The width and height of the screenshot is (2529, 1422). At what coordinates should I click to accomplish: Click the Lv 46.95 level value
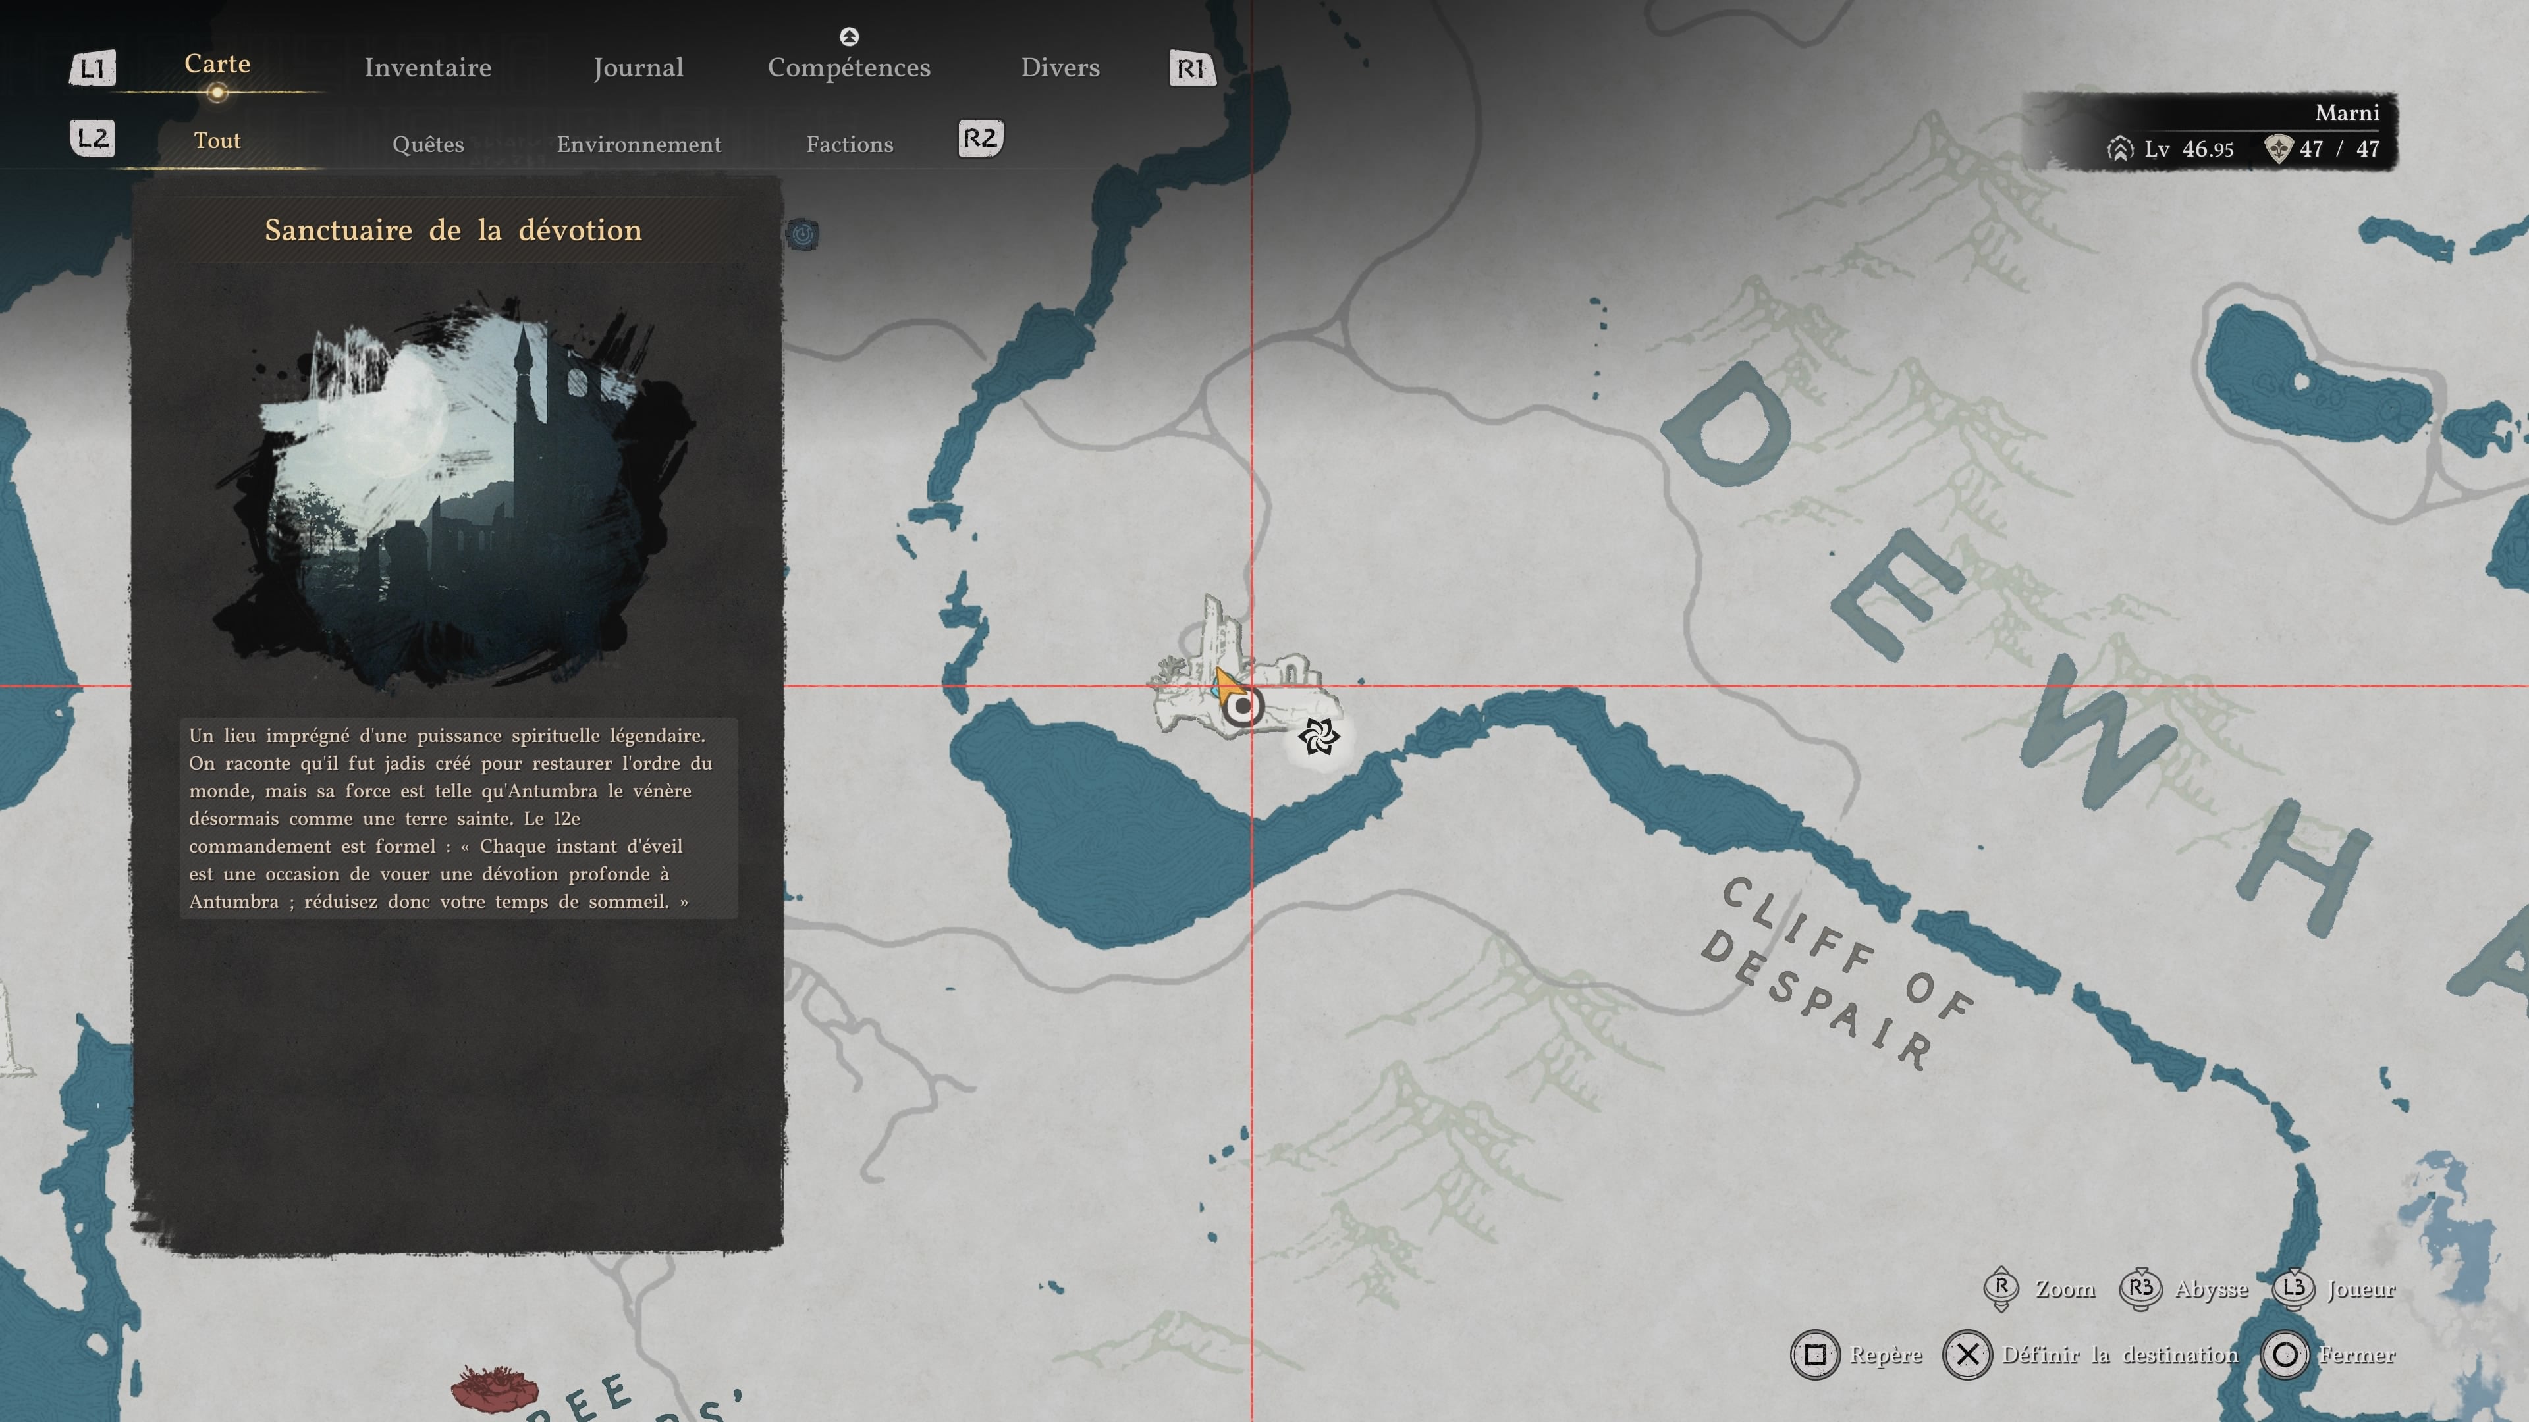coord(2189,149)
